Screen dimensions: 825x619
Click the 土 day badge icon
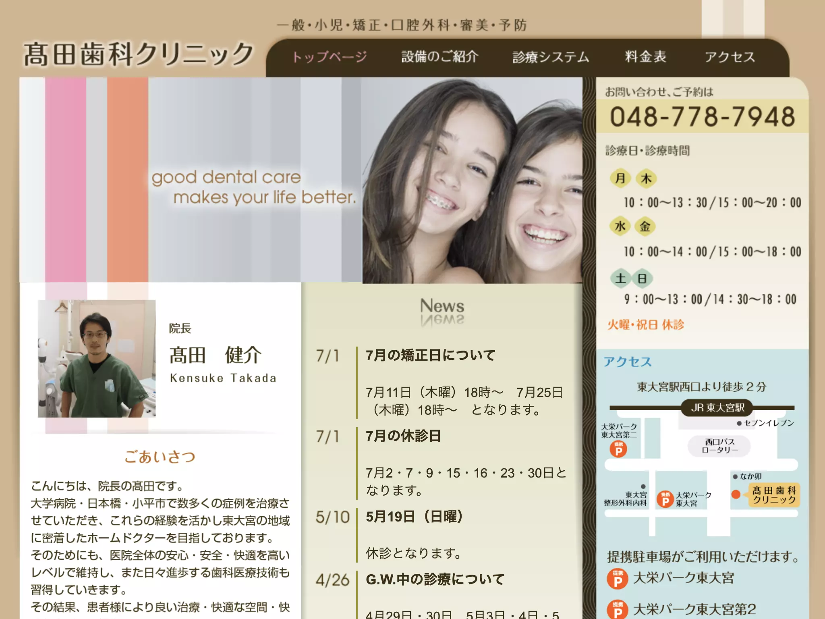621,278
